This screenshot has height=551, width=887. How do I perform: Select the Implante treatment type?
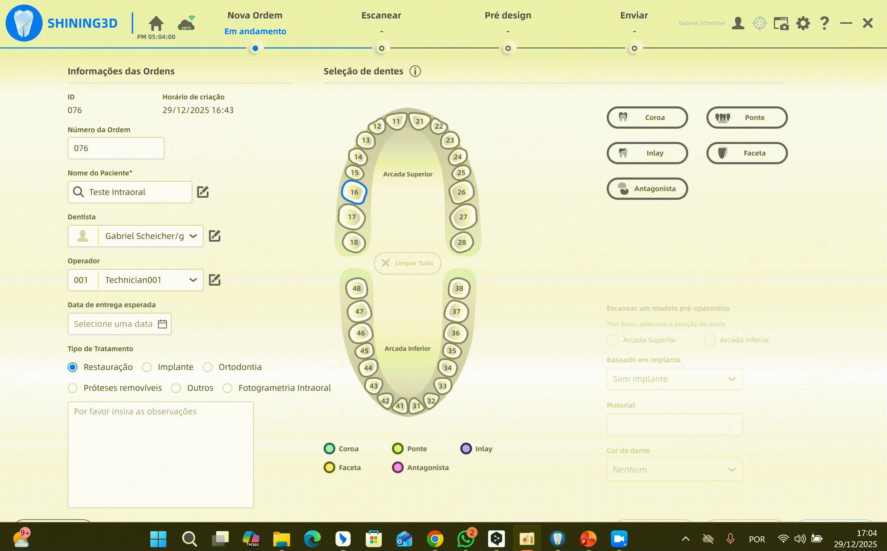pos(147,367)
